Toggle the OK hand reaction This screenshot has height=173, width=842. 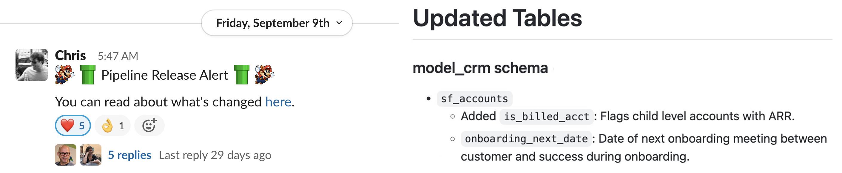[x=112, y=125]
